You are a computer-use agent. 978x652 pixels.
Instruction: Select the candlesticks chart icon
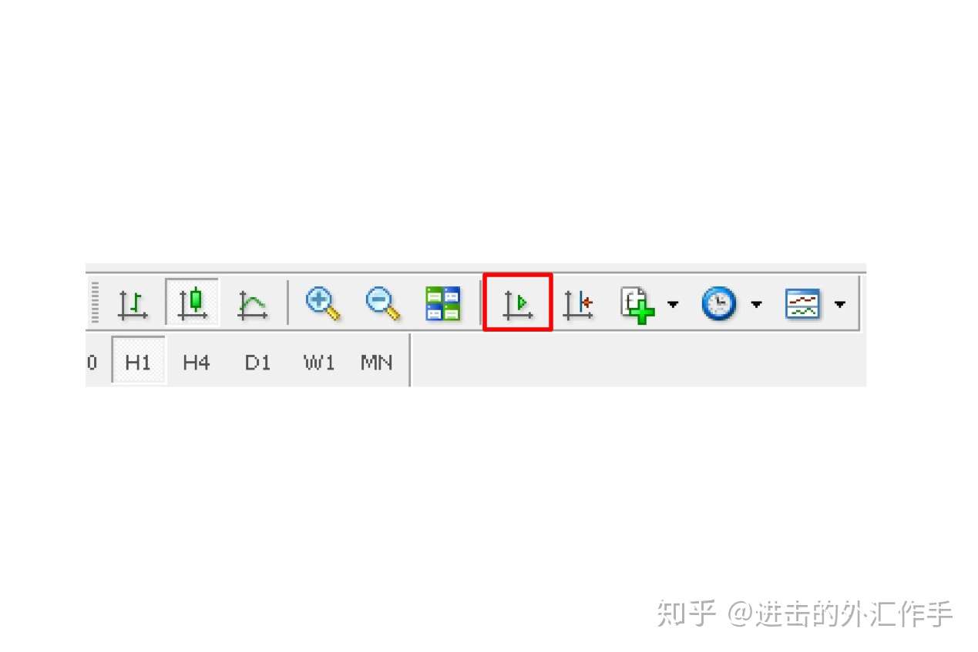[x=192, y=303]
